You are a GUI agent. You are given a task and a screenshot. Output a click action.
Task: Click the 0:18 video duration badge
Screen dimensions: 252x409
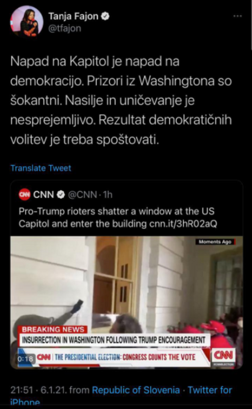pos(26,359)
